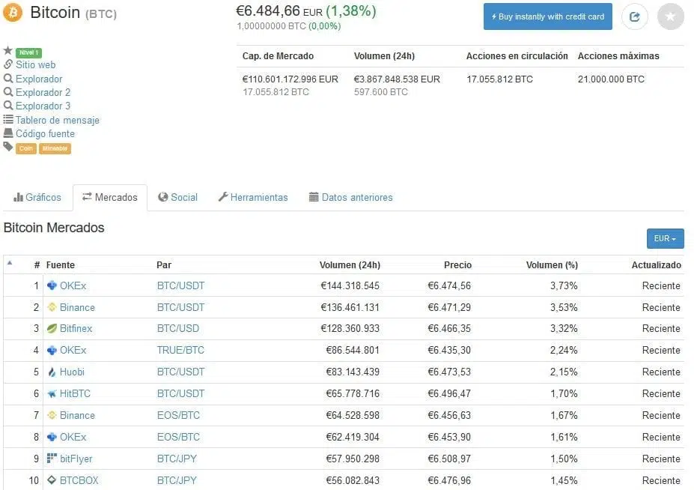This screenshot has width=694, height=490.
Task: Click percentage cell 3,73%
Action: click(564, 285)
